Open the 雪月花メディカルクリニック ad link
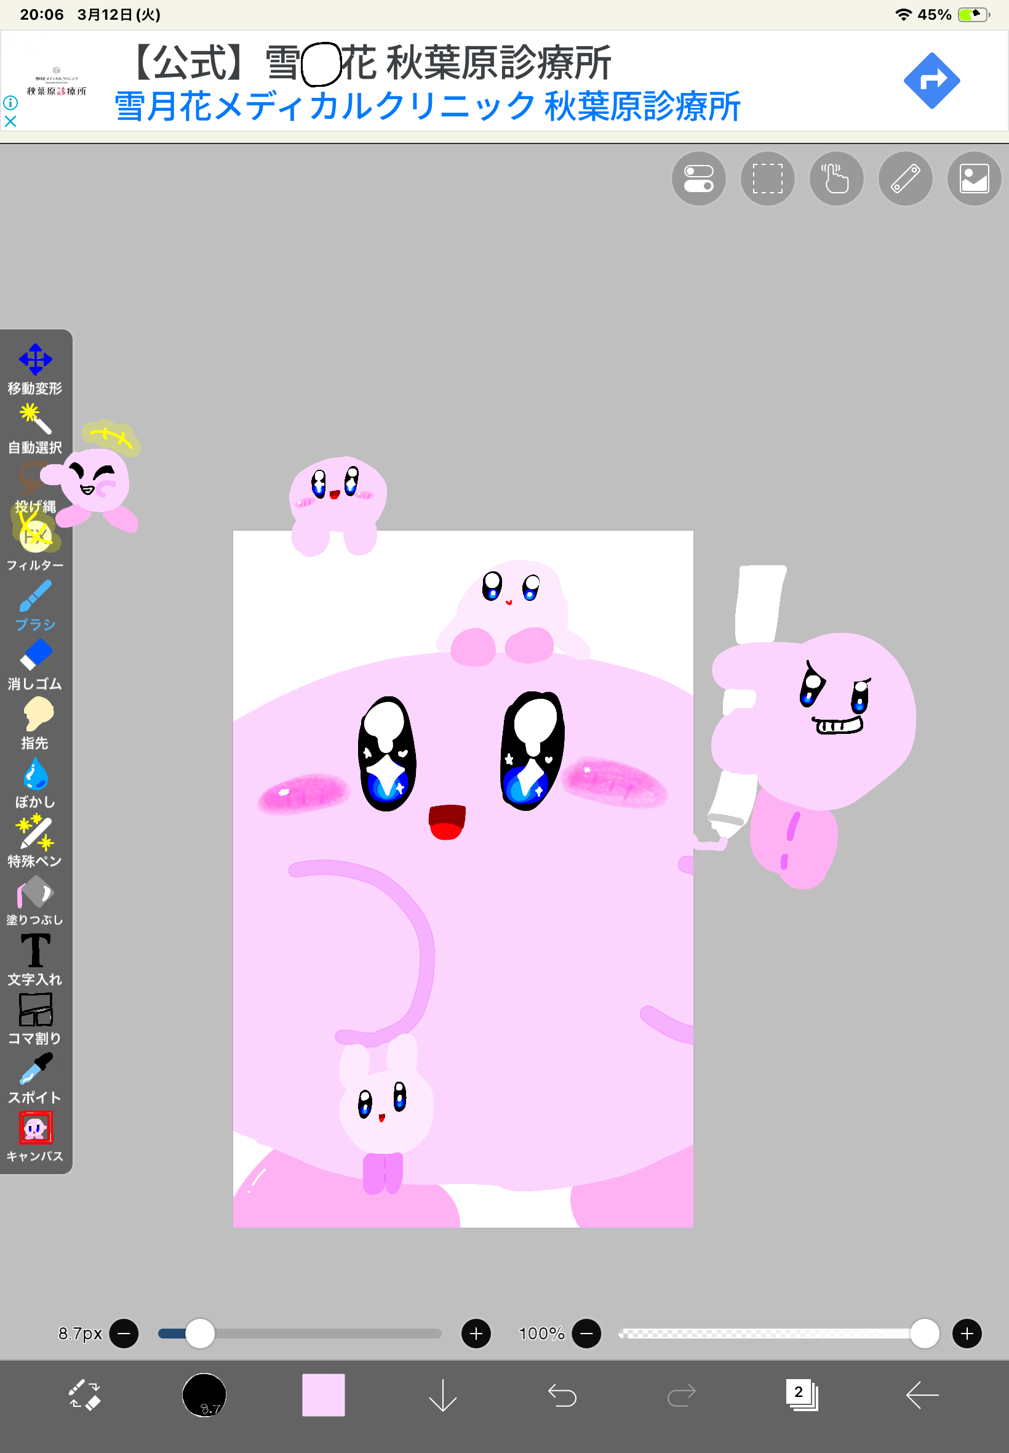The width and height of the screenshot is (1009, 1453). (427, 107)
